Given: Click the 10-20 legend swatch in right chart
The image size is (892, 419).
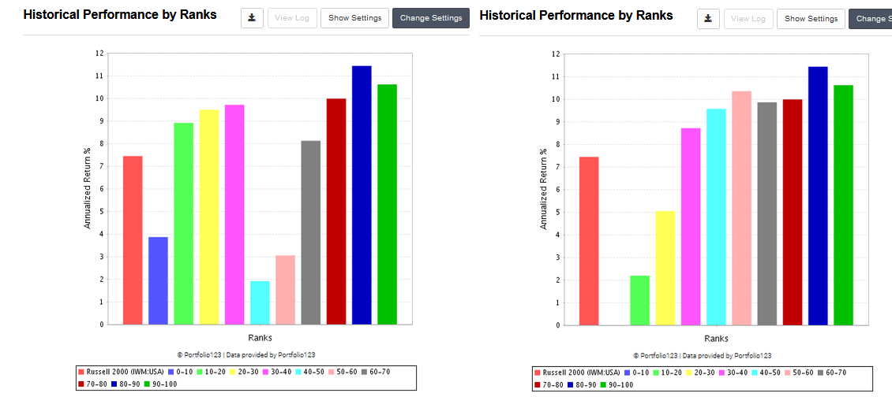Looking at the screenshot, I should click(x=657, y=373).
